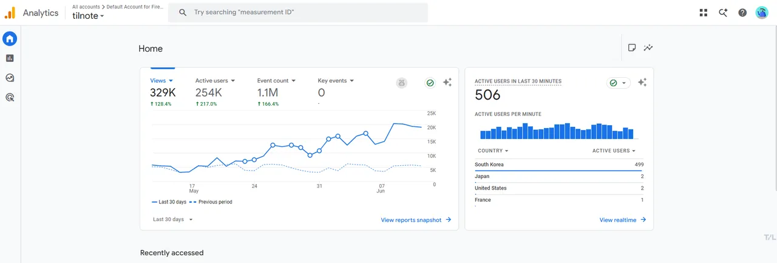Screen dimensions: 777x263
Task: Click the search field for measurement ID
Action: pyautogui.click(x=298, y=12)
